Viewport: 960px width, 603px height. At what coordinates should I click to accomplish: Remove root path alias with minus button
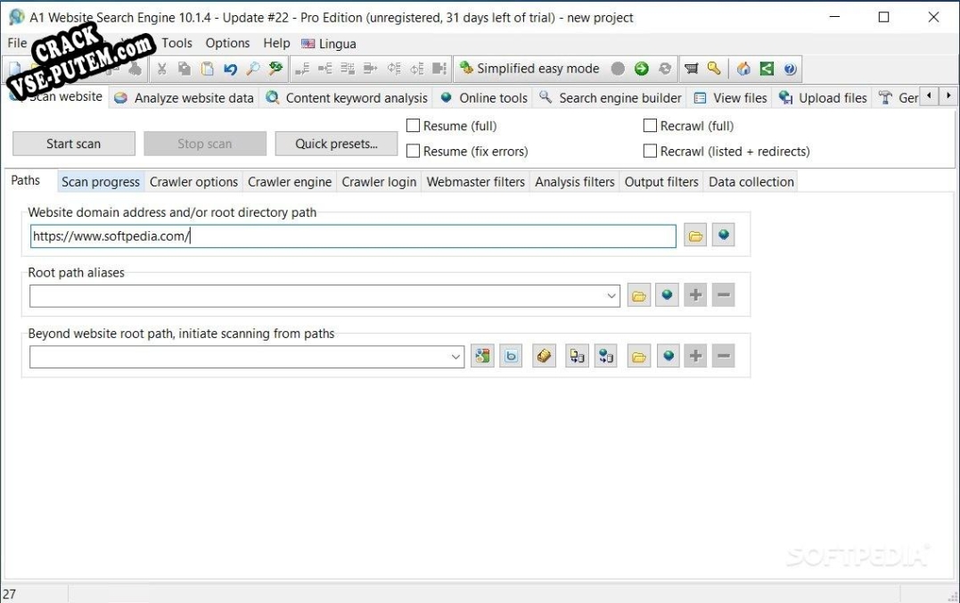coord(723,296)
